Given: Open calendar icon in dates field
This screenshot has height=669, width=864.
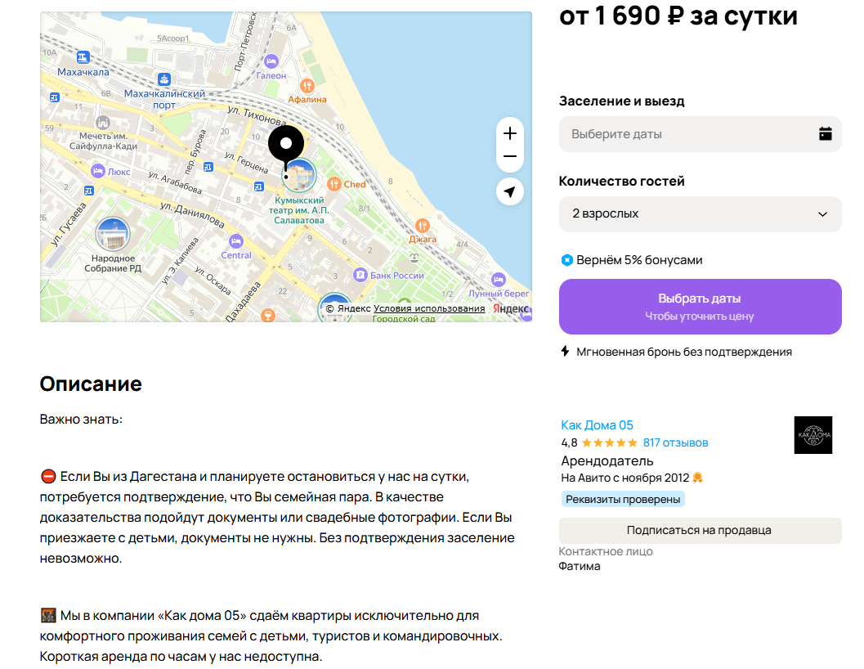Looking at the screenshot, I should [x=825, y=133].
